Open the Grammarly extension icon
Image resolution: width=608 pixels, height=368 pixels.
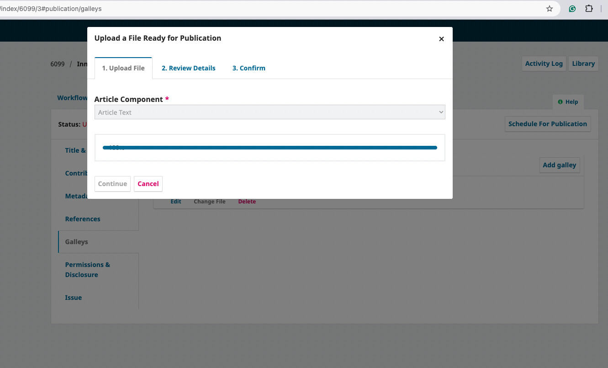[x=572, y=9]
